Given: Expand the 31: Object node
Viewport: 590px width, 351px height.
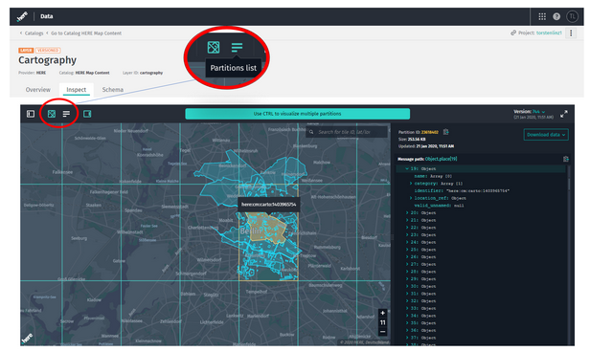Looking at the screenshot, I should 407,294.
